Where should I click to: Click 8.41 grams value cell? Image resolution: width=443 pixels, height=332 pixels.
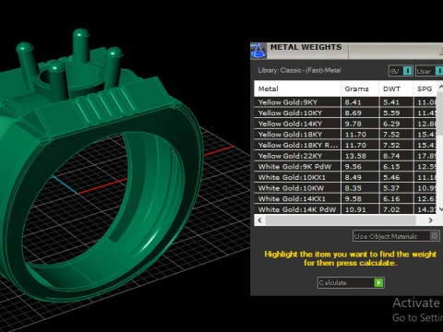(360, 102)
